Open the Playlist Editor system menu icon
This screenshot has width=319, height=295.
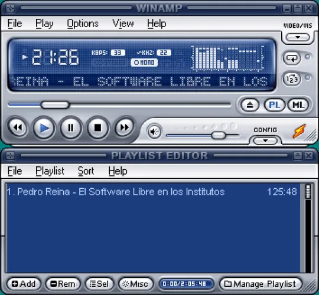(10, 156)
